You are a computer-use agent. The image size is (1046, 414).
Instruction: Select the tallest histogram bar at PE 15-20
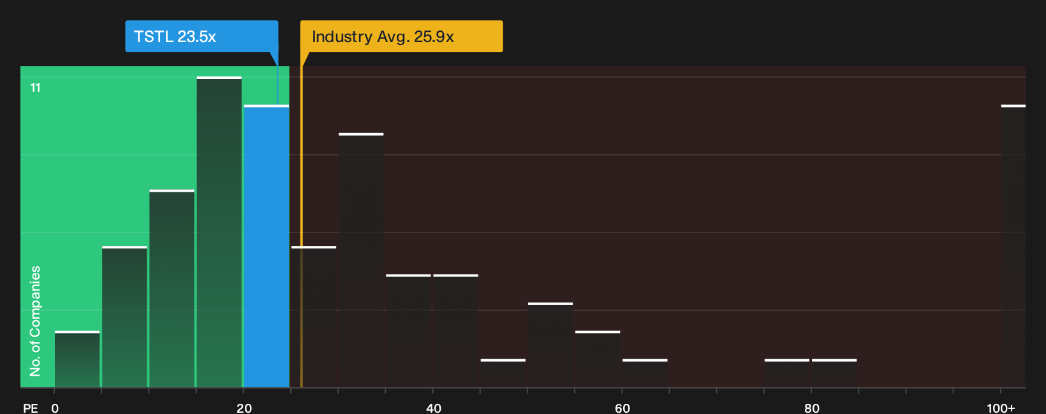point(219,232)
